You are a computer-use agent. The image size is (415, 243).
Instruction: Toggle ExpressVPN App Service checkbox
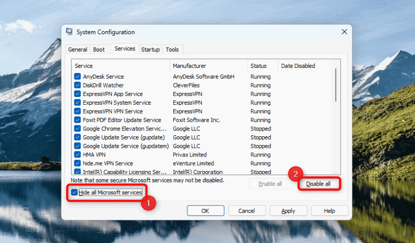click(x=77, y=94)
